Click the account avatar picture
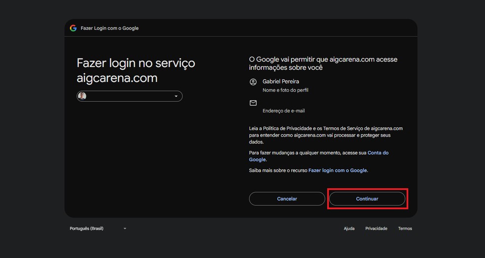485x258 pixels. tap(82, 96)
